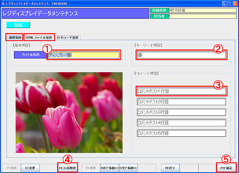Click the F2 変更 button
Viewport: 239px width, 173px height.
click(x=30, y=168)
